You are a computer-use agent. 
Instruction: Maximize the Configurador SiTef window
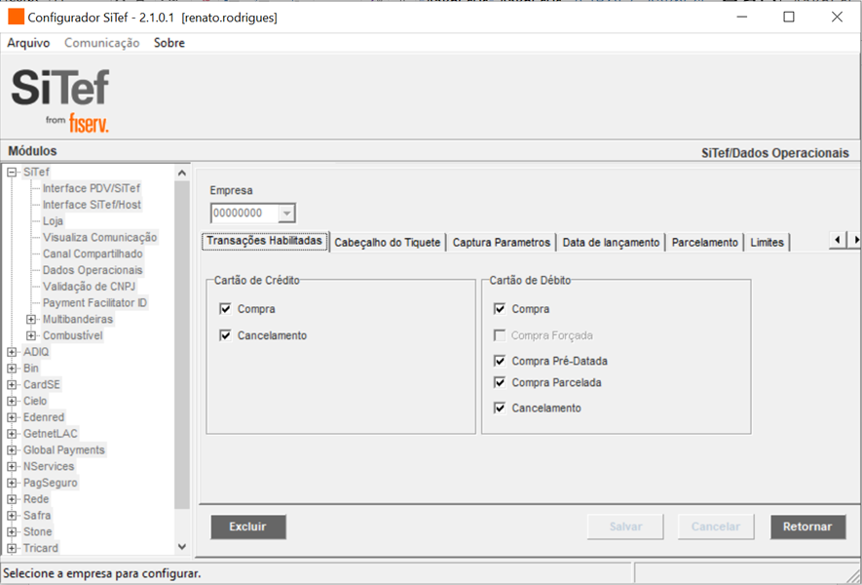pos(789,17)
